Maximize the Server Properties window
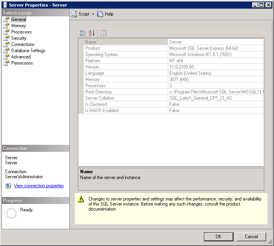 point(262,5)
